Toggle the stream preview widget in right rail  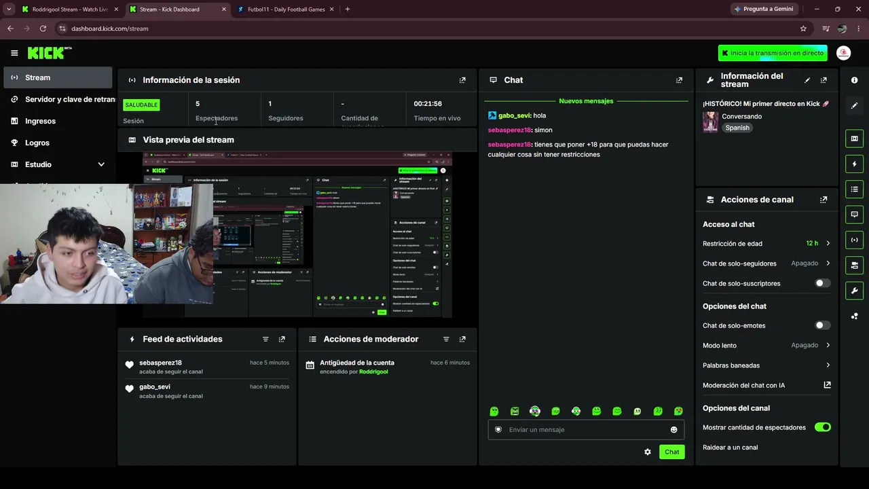[854, 139]
